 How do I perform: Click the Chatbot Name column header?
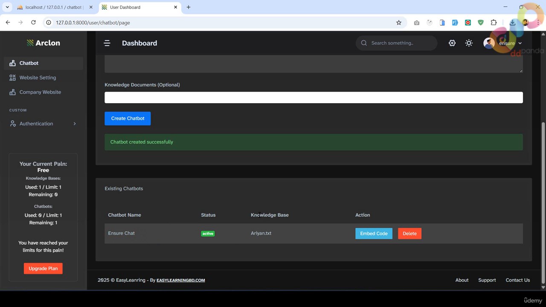pyautogui.click(x=125, y=215)
